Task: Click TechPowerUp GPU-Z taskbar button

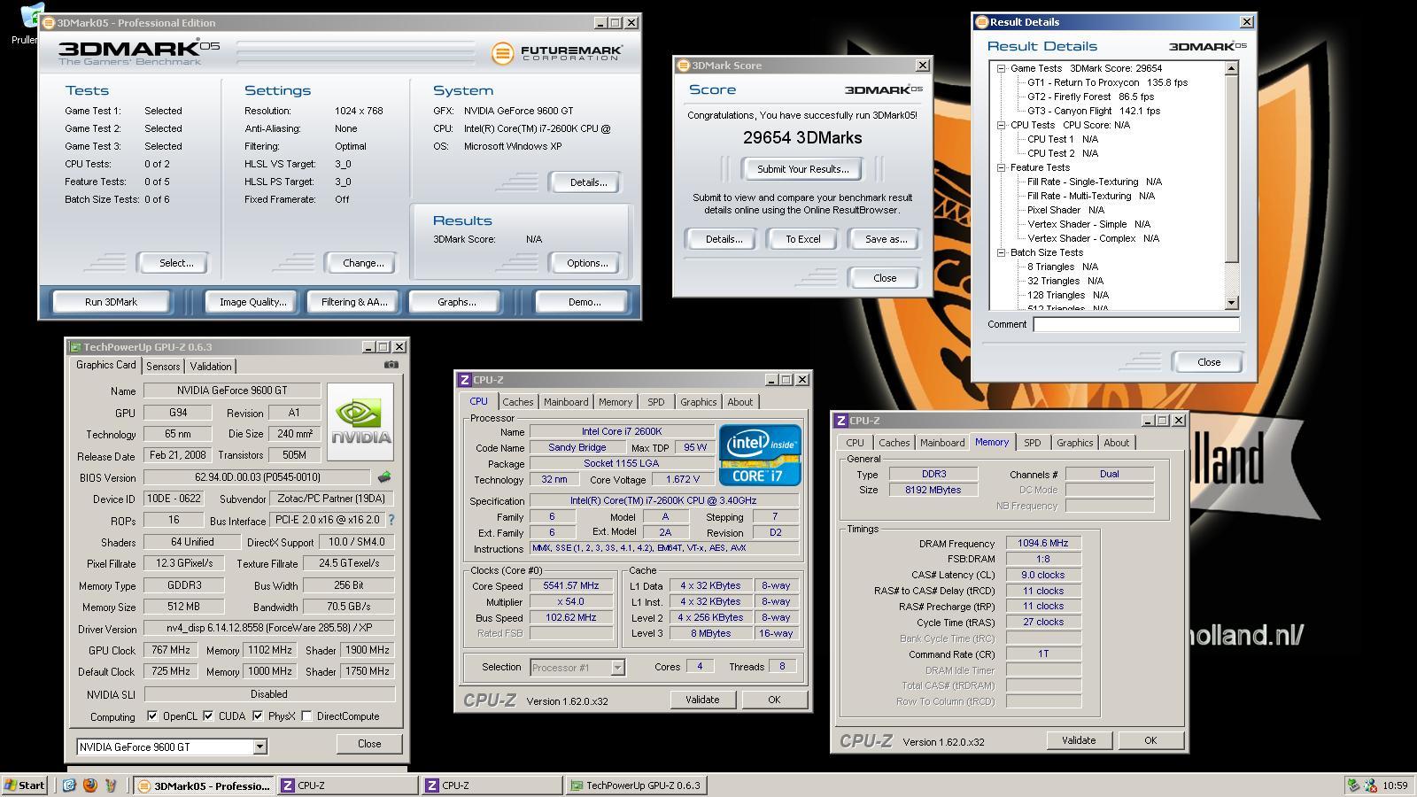Action: click(635, 785)
